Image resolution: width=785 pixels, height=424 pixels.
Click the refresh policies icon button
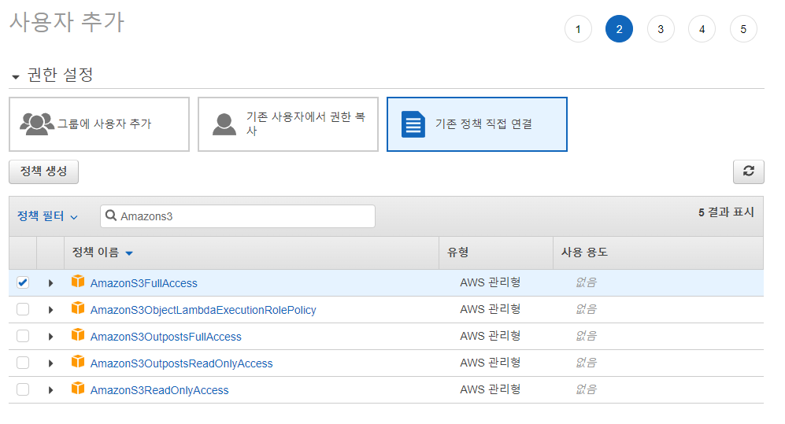tap(749, 171)
